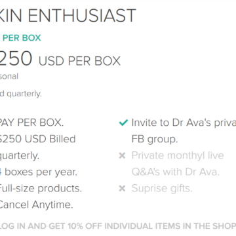Image resolution: width=236 pixels, height=236 pixels.
Task: Click the $250 USD Billed text
Action: (38, 139)
